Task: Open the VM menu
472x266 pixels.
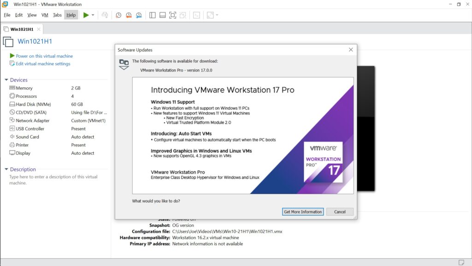Action: point(45,15)
